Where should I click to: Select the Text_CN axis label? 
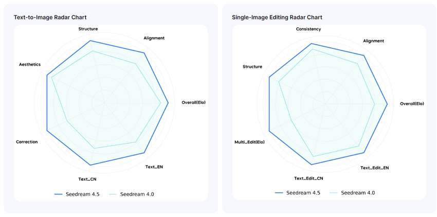click(87, 179)
